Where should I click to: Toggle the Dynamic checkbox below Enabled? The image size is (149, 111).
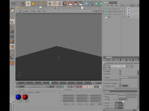click(120, 74)
